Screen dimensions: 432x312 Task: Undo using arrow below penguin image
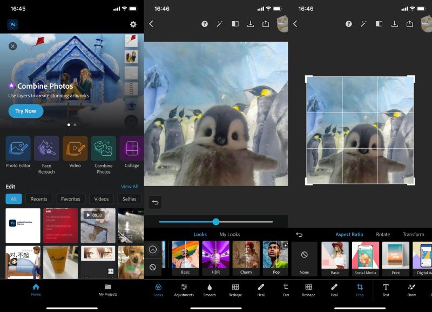(155, 202)
